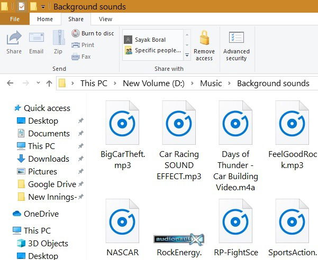Image resolution: width=318 pixels, height=260 pixels.
Task: Expand chevron after This PC in breadcrumb
Action: coord(115,83)
